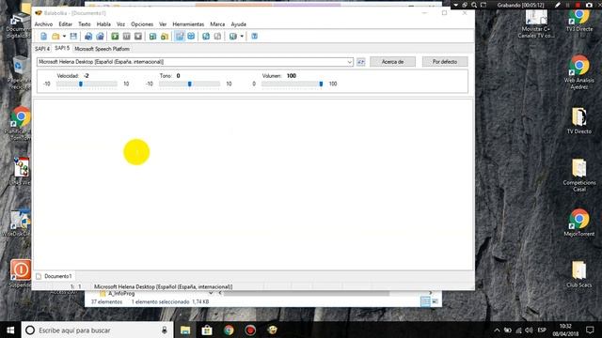Open the Archivo menu
This screenshot has height=338, width=602.
[43, 24]
